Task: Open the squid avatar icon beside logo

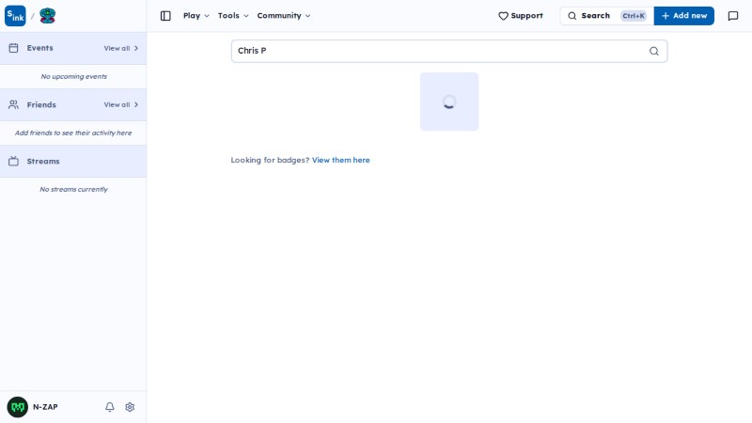Action: [47, 16]
